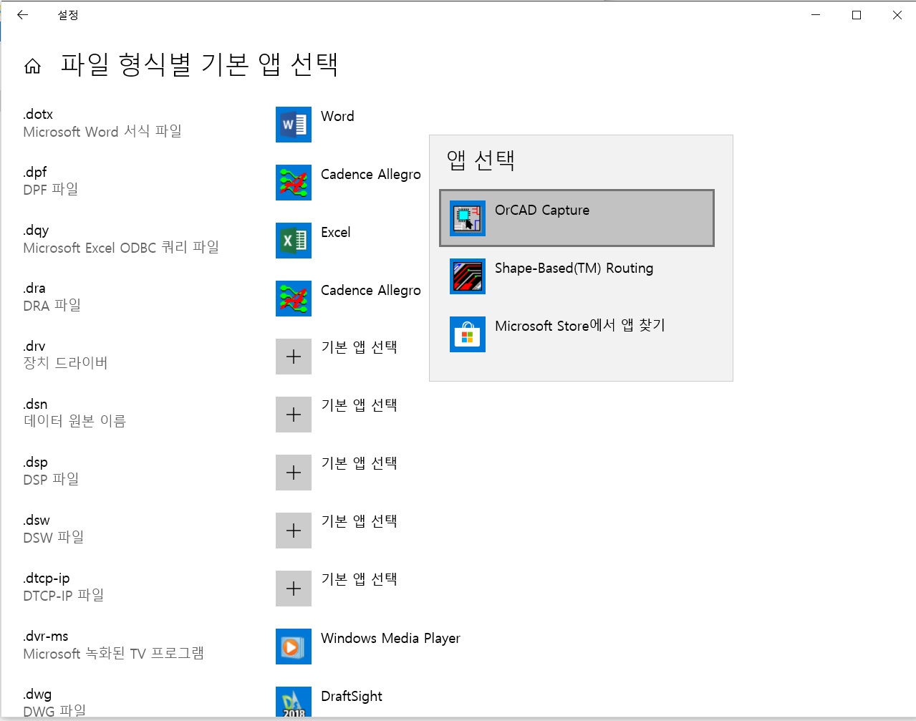Change the Cadence Allegro default for .dpf

click(371, 175)
